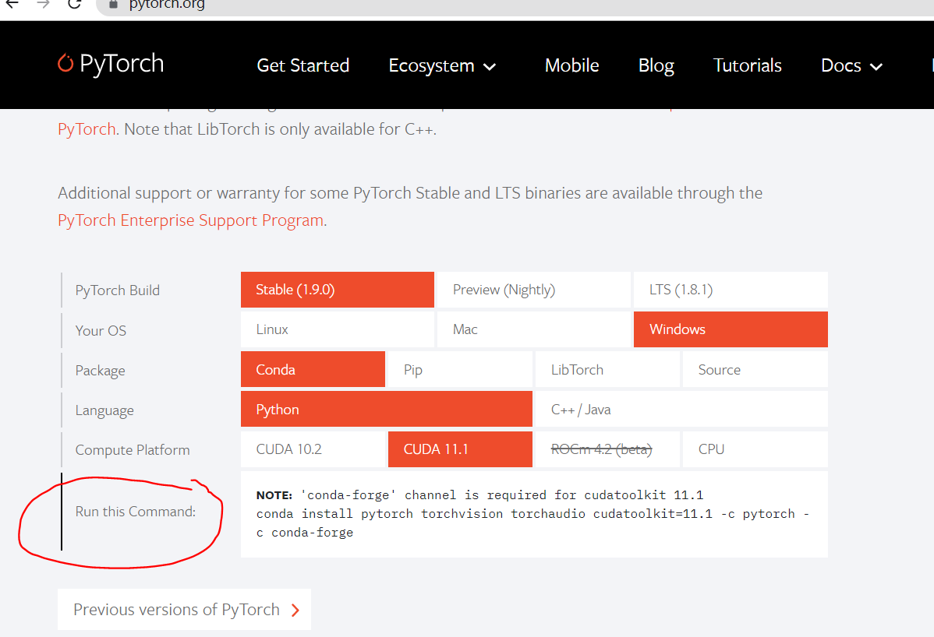Open the Get Started page
This screenshot has height=637, width=934.
point(302,65)
